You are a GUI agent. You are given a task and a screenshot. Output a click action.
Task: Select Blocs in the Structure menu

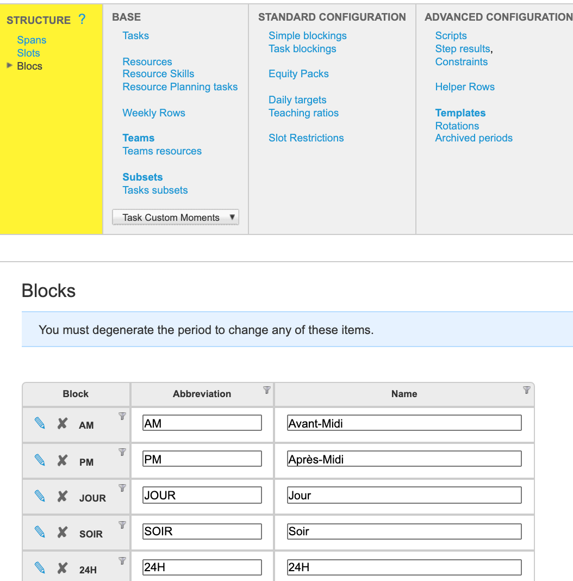(x=30, y=66)
